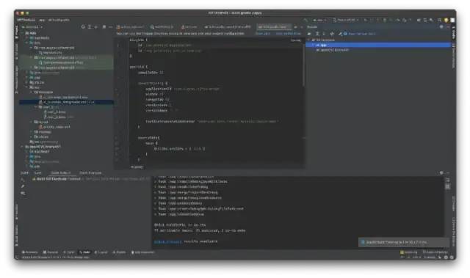Click the Gradle build finished notification
The image size is (470, 278).
404,242
